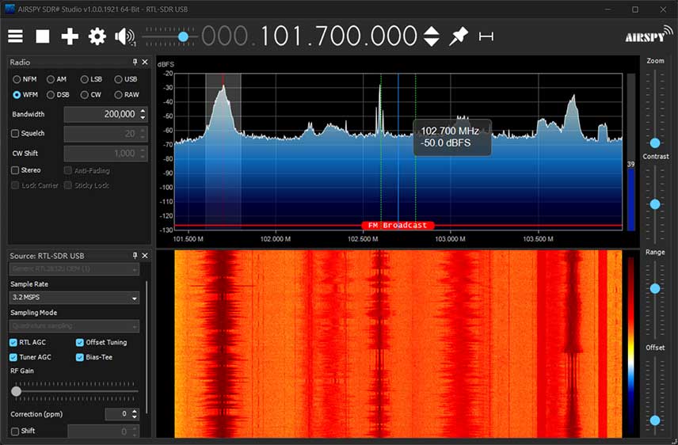This screenshot has height=445, width=678.
Task: Stop the radio with the square button
Action: (43, 36)
